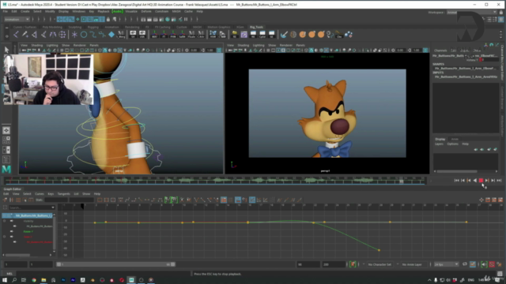Go to end of playback range
Viewport: 506px width, 284px height.
(x=499, y=181)
